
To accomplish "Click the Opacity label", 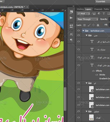I will click(104, 19).
